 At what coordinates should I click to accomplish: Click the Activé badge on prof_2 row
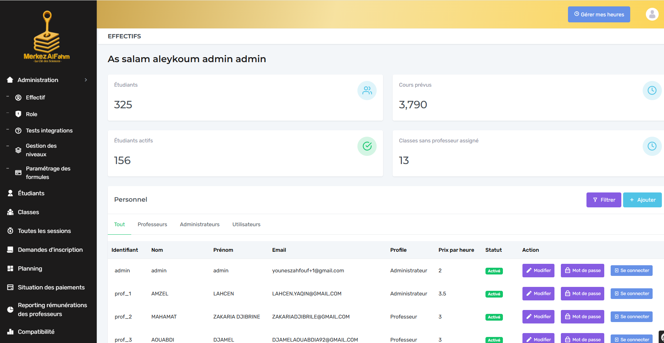[494, 317]
